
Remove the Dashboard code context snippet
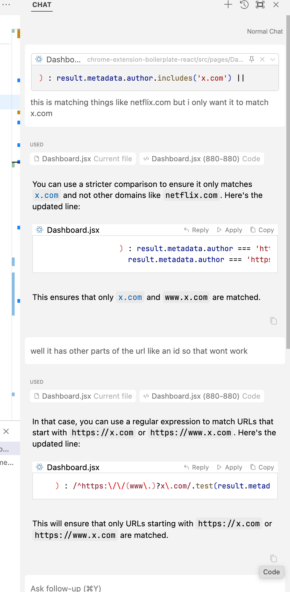(262, 59)
